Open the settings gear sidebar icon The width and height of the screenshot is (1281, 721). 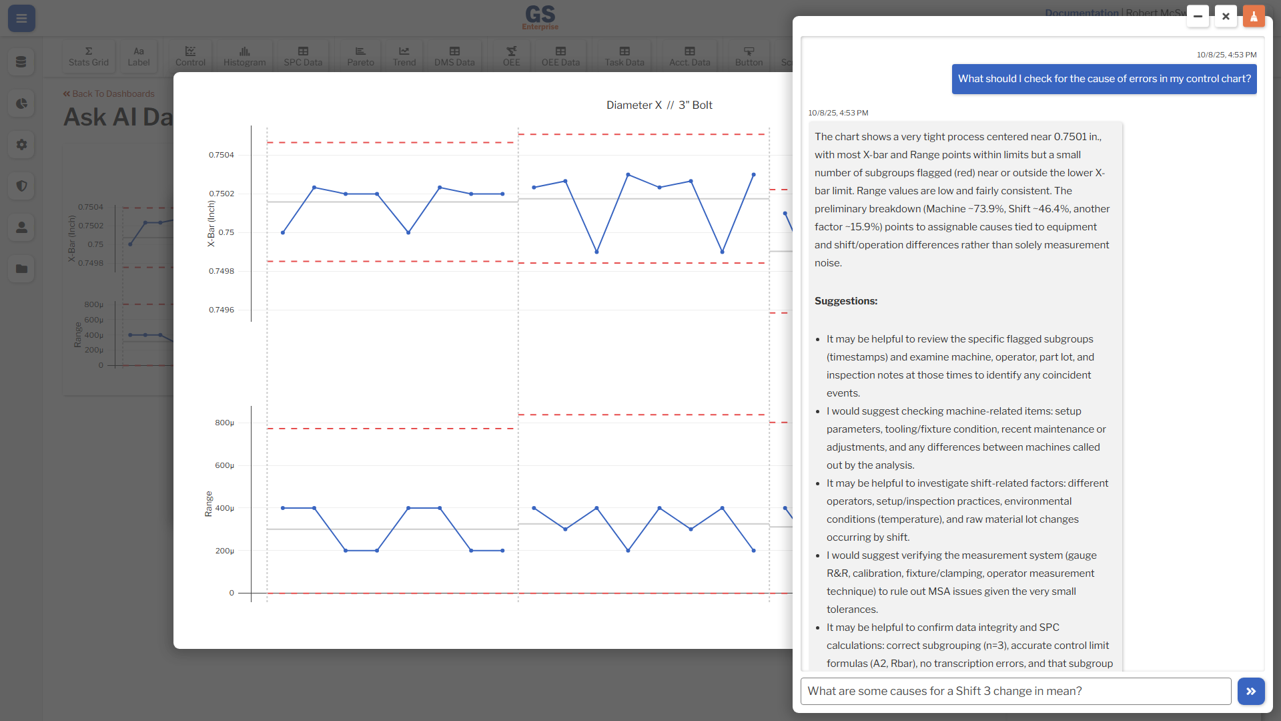click(21, 145)
